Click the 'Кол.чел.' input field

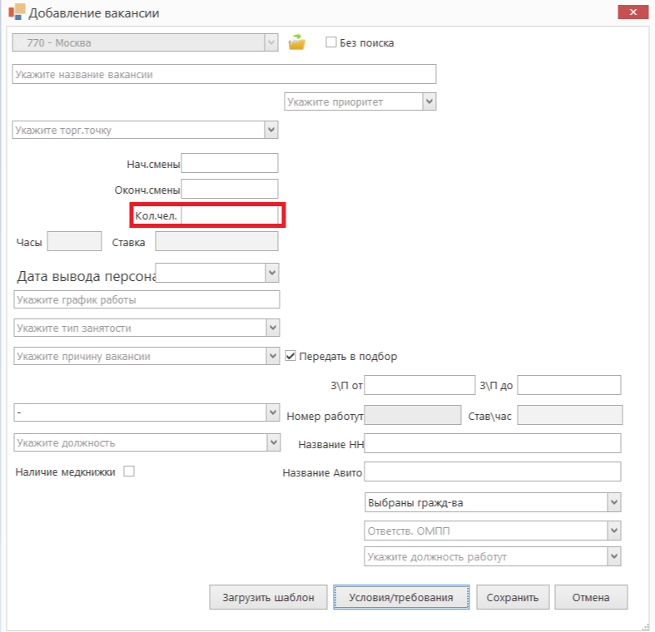pyautogui.click(x=230, y=215)
